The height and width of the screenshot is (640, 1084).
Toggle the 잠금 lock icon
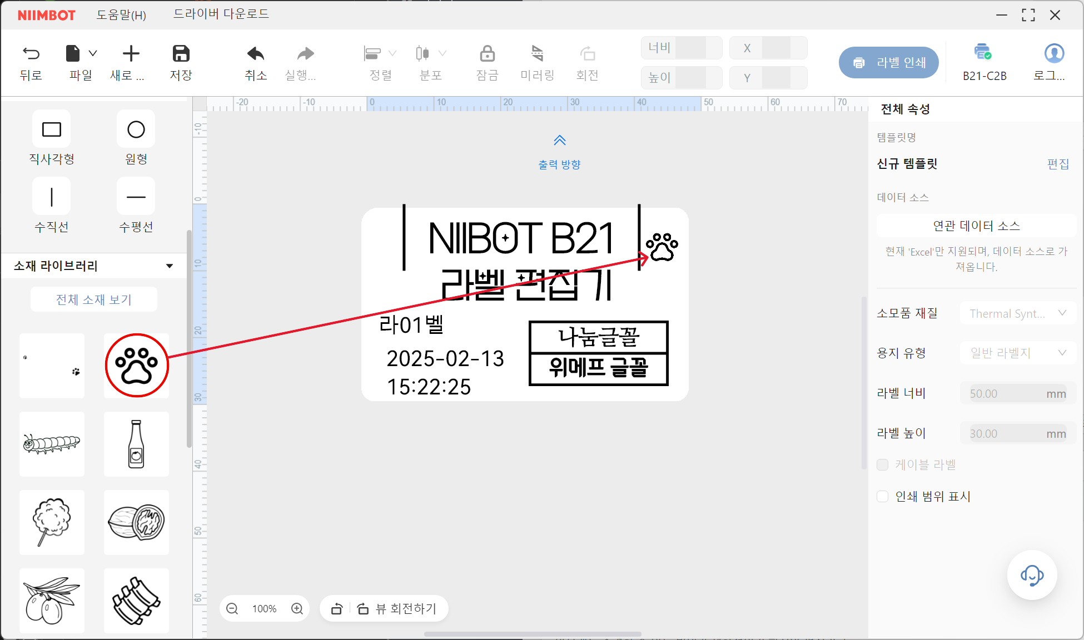point(488,53)
